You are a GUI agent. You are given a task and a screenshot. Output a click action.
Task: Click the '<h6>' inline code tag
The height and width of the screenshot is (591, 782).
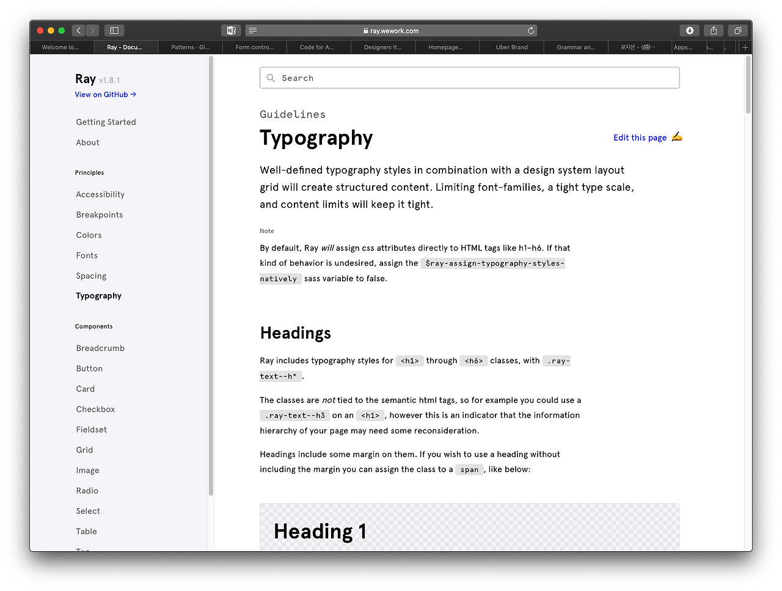[x=474, y=361]
